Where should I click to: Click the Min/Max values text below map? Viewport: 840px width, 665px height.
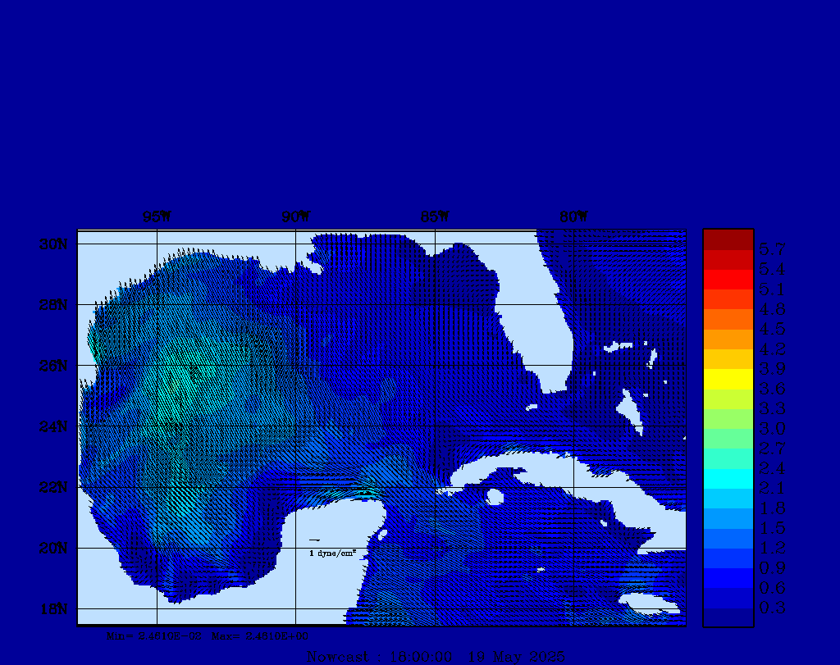(x=208, y=635)
